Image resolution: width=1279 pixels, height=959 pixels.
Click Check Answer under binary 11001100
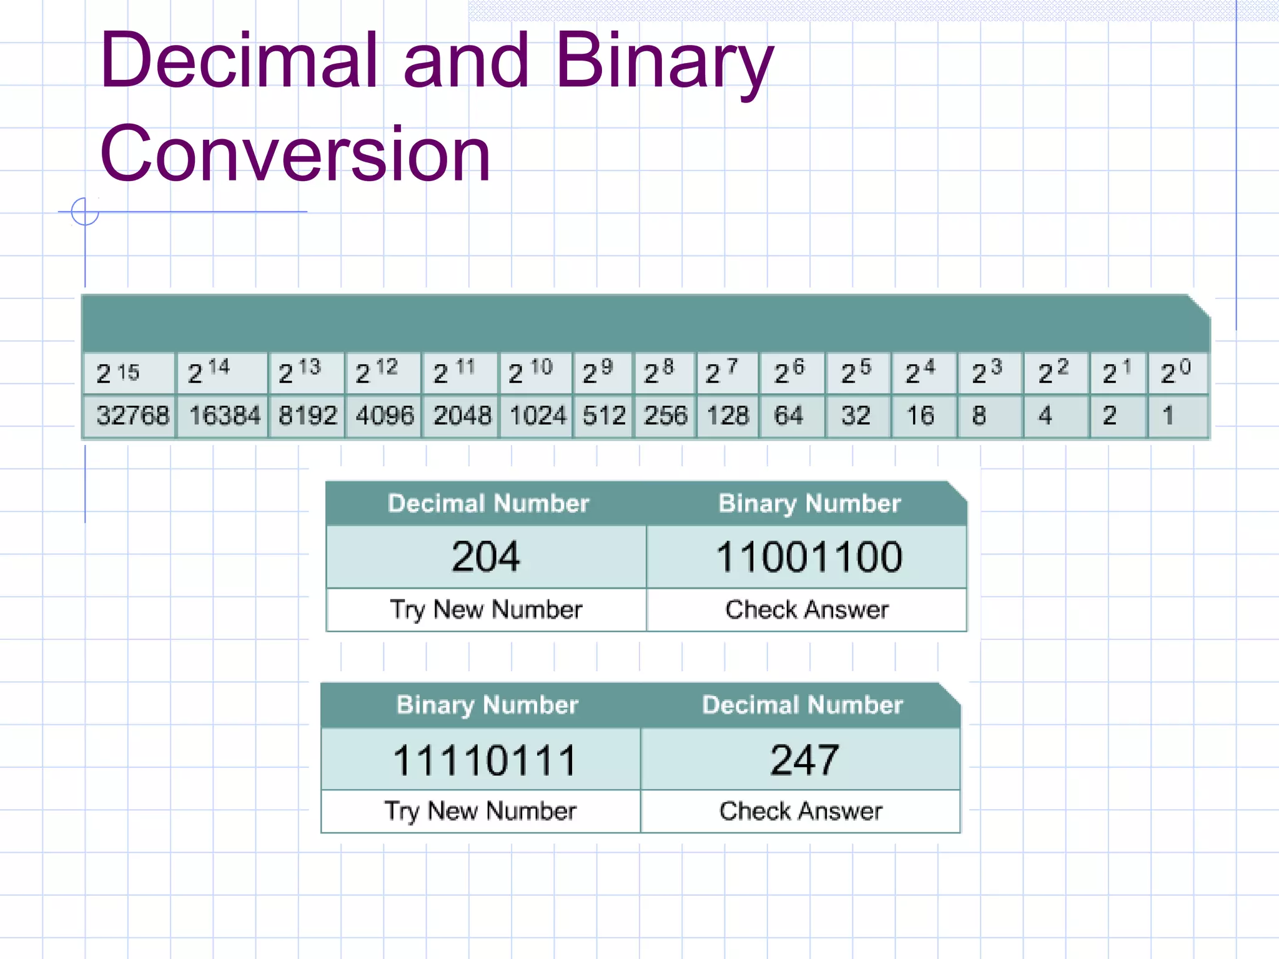coord(807,609)
